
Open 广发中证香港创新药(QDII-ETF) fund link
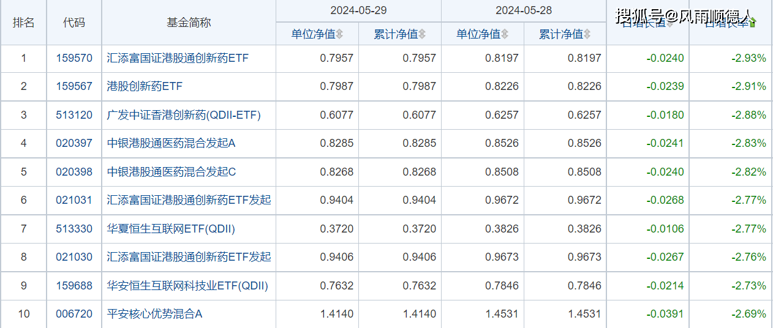(184, 115)
